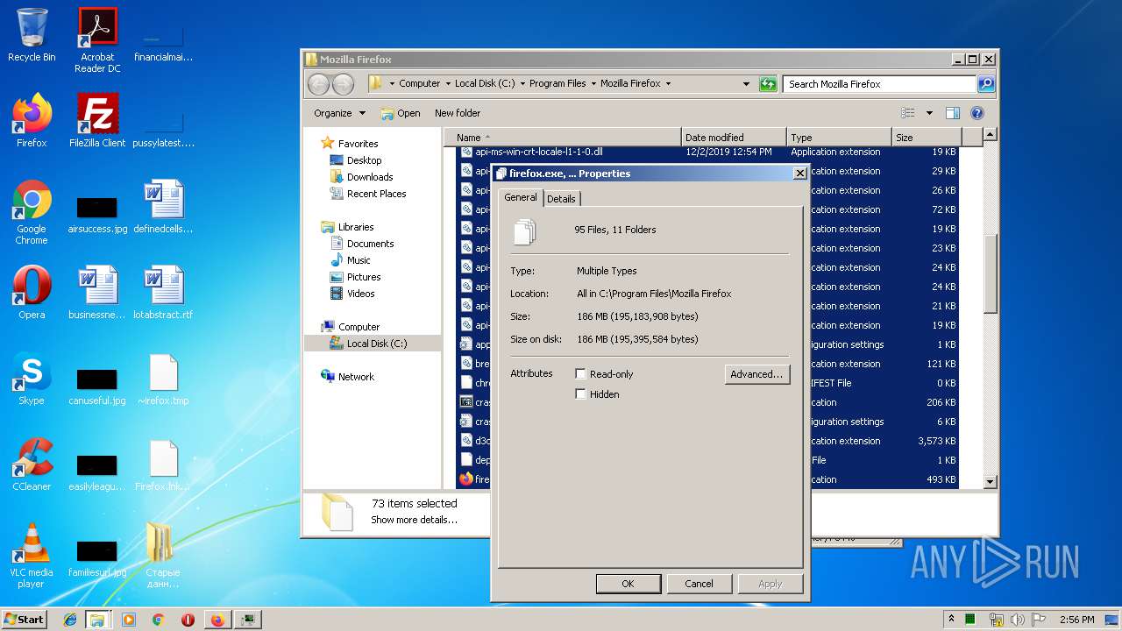Expand the address bar history dropdown
Screen dimensions: 1122x631
click(x=746, y=84)
